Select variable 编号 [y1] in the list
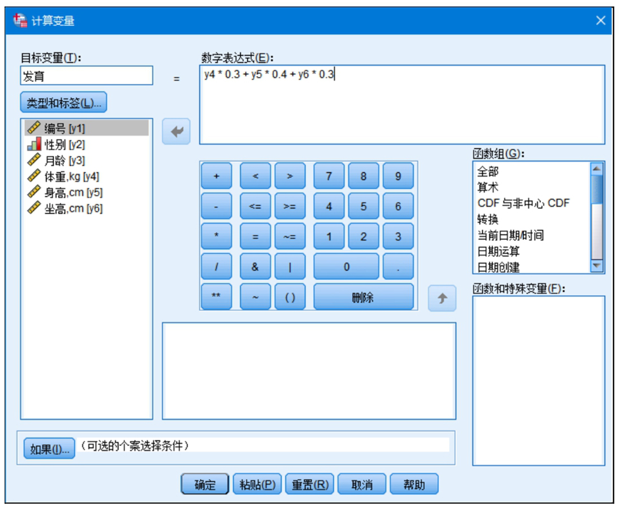This screenshot has width=622, height=509. point(86,128)
